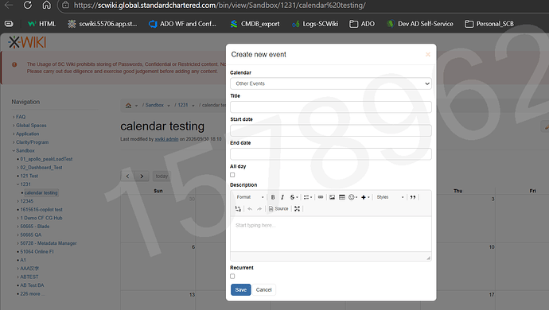549x310 pixels.
Task: Open the Calendar dropdown showing Other Events
Action: [x=330, y=83]
